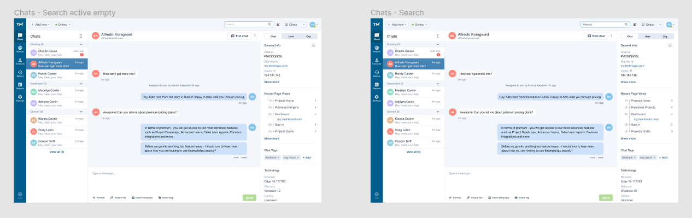Select Charlie Gouse chat in left frame
692x218 pixels.
click(x=57, y=52)
